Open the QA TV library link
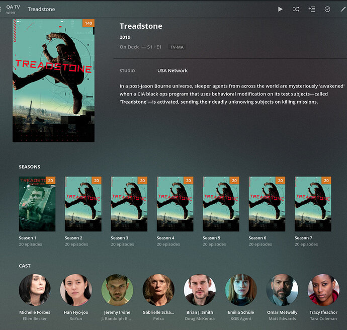The image size is (347, 330). 13,7
